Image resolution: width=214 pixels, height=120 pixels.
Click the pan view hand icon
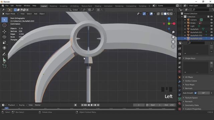173,37
